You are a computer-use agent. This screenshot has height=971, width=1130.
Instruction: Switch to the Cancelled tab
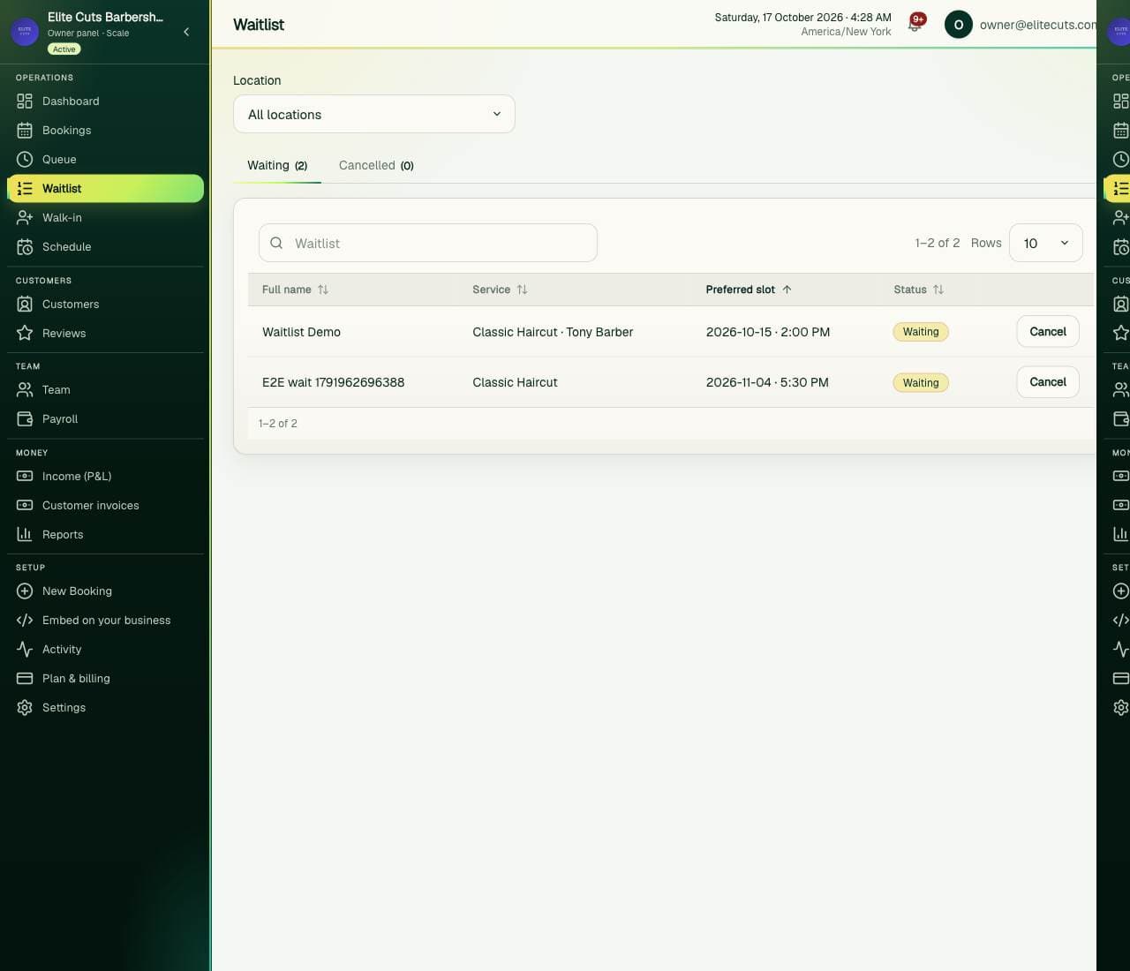pos(376,165)
